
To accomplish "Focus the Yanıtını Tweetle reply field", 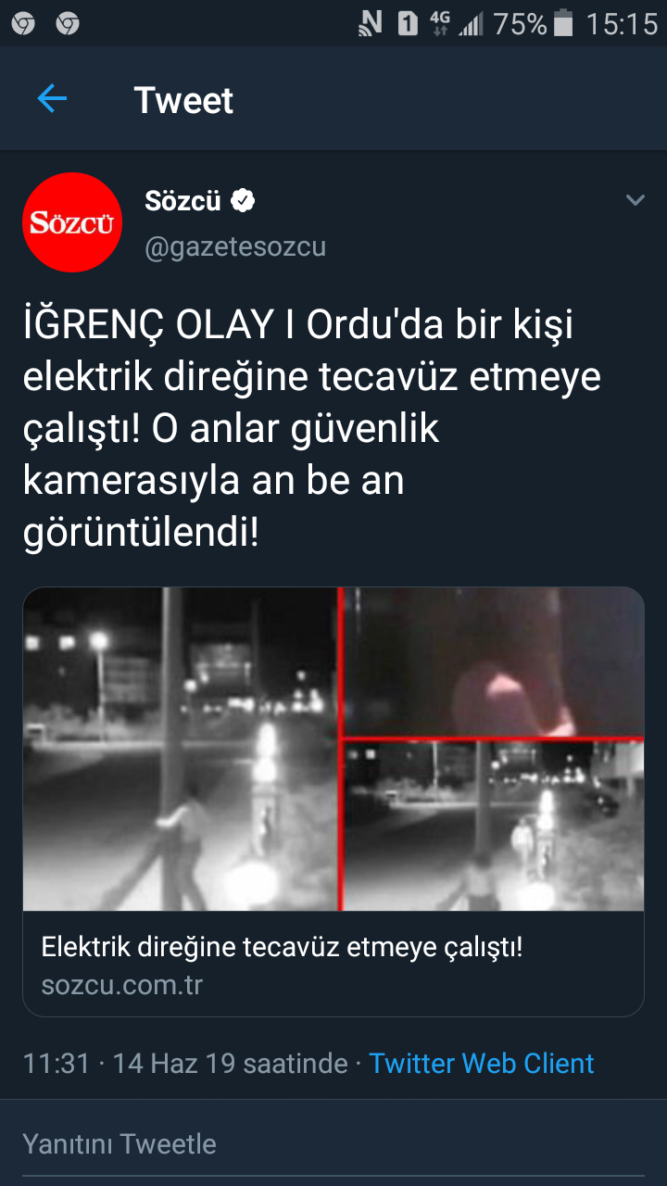I will click(333, 1143).
